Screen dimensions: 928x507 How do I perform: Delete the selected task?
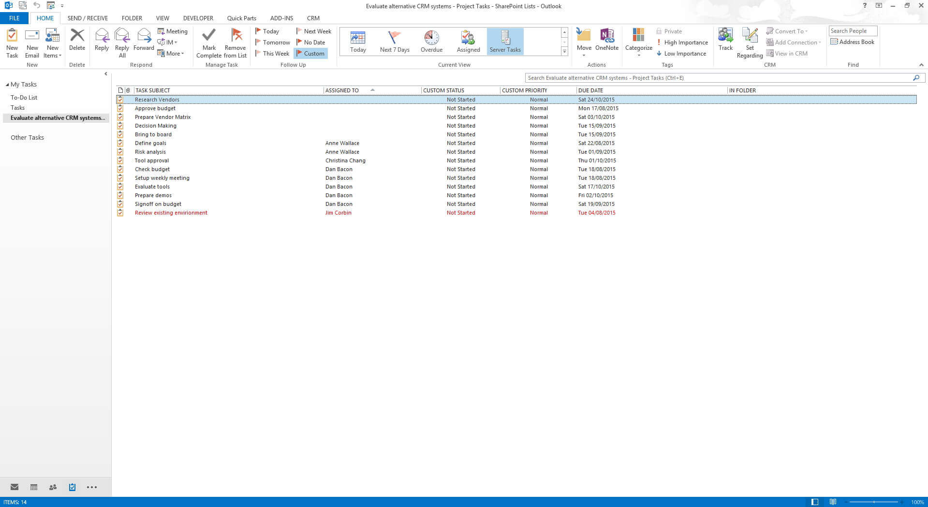(77, 40)
